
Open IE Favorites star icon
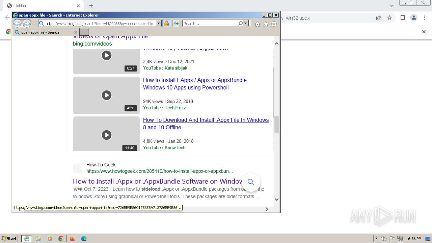266,24
